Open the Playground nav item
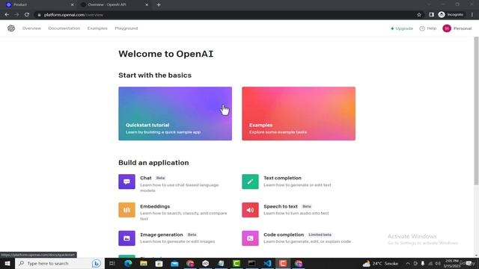The height and width of the screenshot is (269, 479). [126, 28]
